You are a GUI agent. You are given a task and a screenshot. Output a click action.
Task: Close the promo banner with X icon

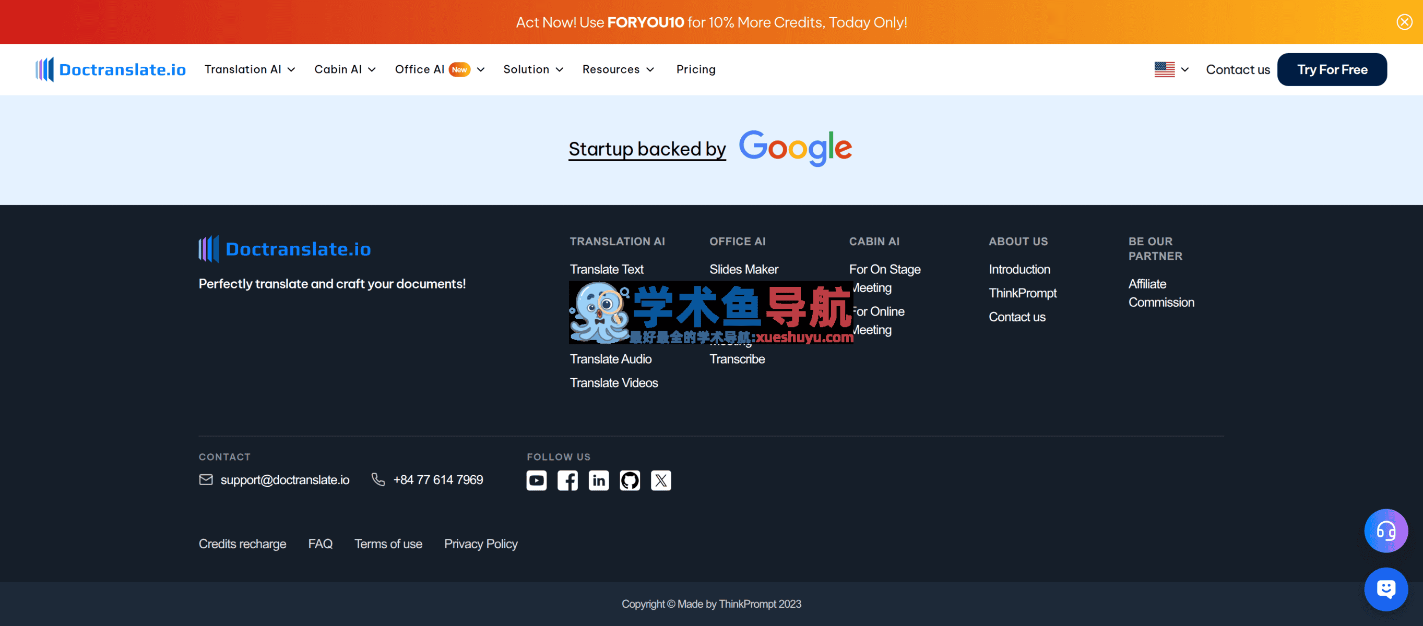pos(1404,22)
